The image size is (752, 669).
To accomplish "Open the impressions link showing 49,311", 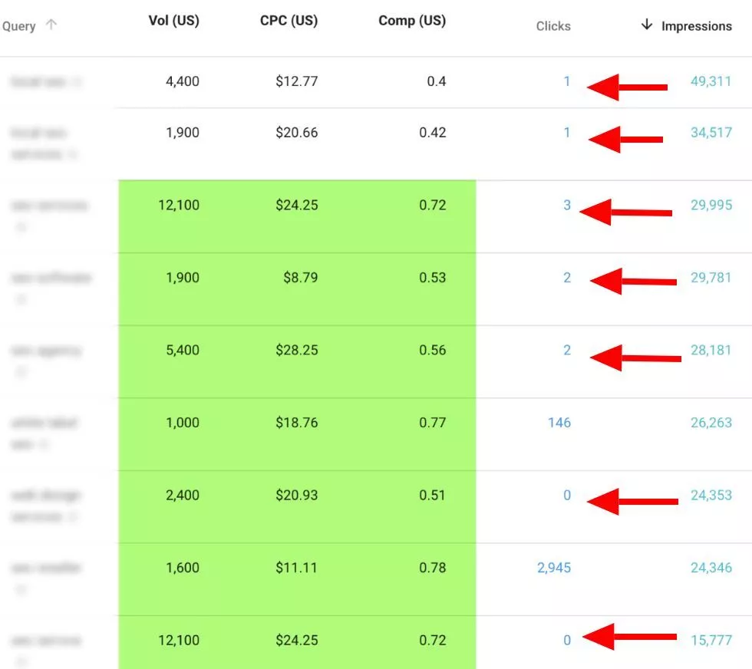I will pos(709,81).
